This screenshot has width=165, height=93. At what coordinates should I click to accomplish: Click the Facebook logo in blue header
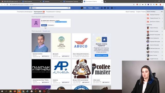tap(30, 8)
